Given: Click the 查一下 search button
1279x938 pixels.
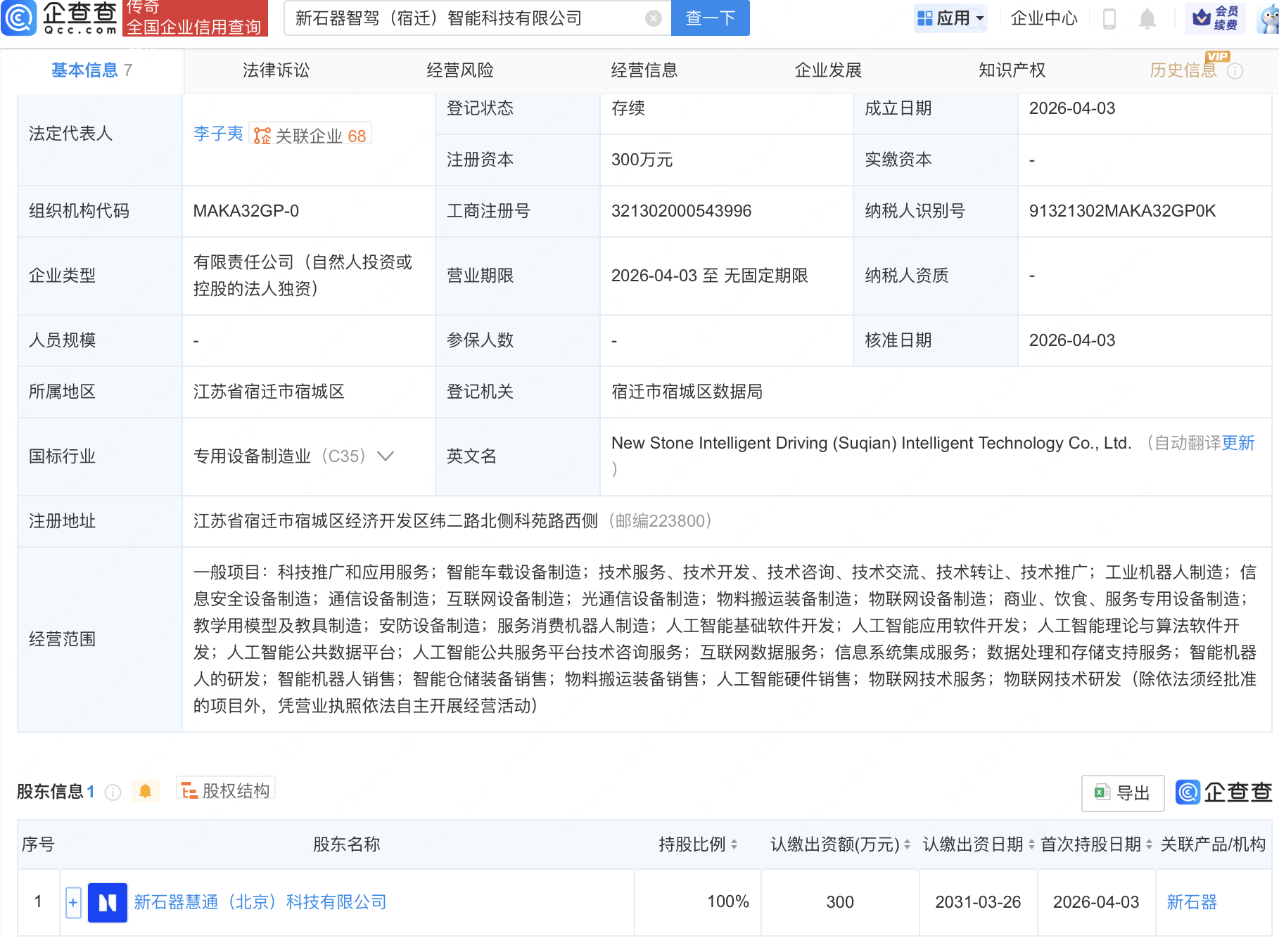Looking at the screenshot, I should 709,18.
